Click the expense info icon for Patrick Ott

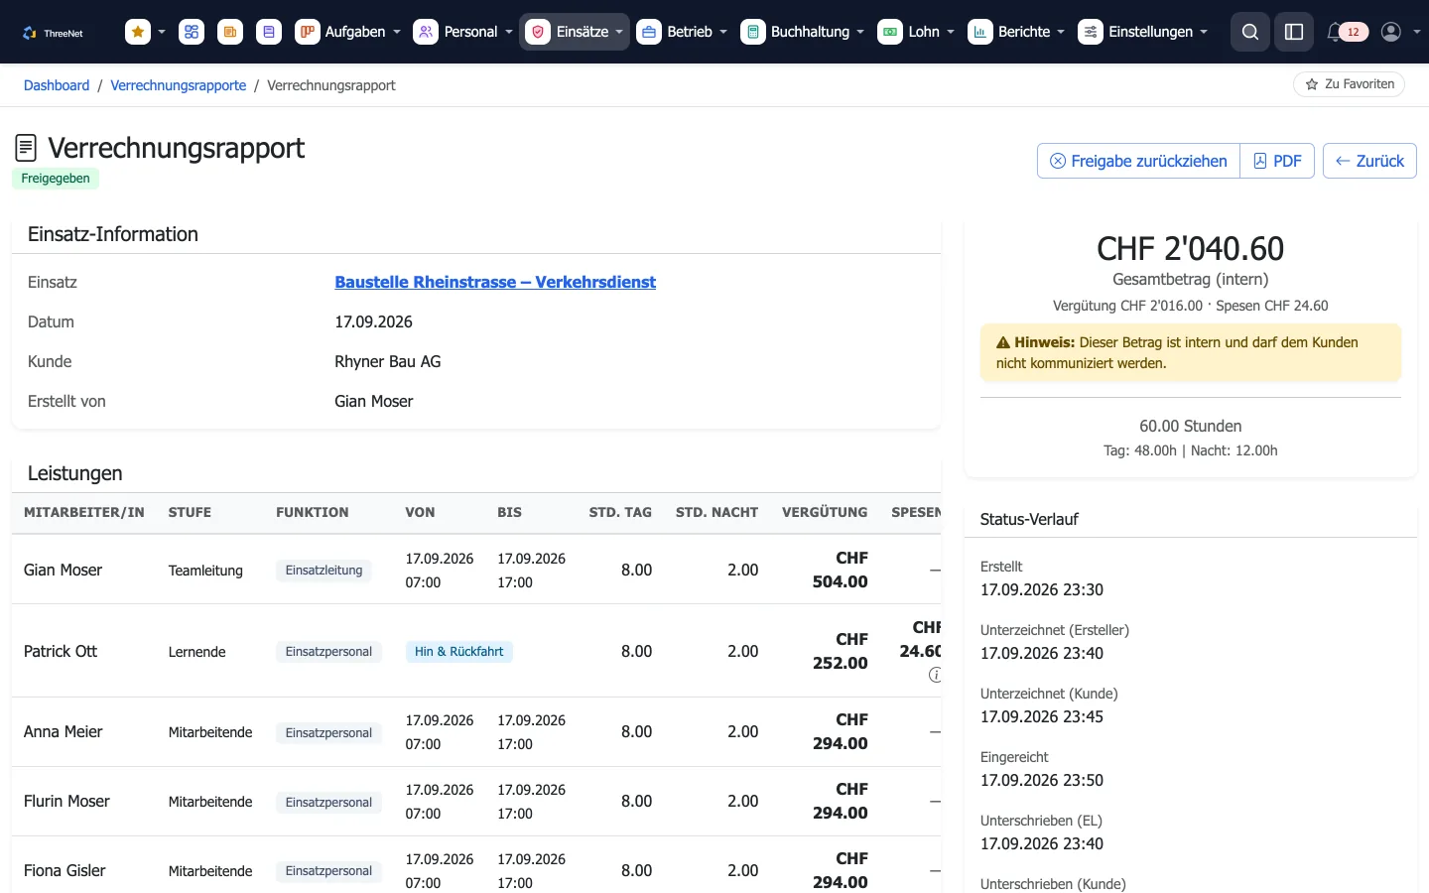coord(935,675)
